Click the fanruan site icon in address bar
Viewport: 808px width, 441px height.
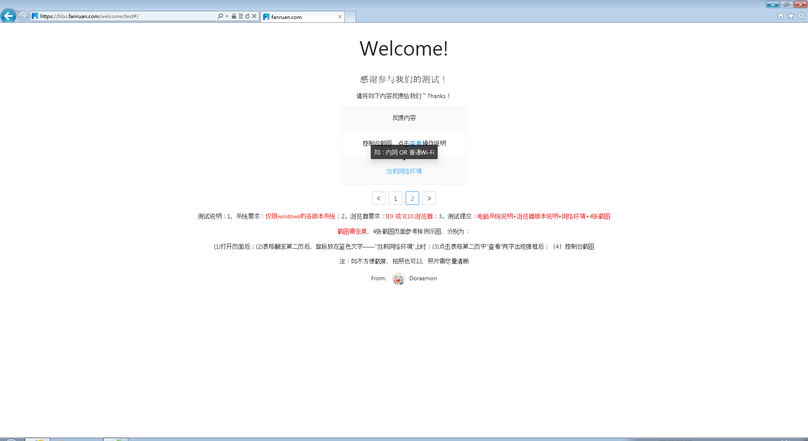pyautogui.click(x=35, y=16)
